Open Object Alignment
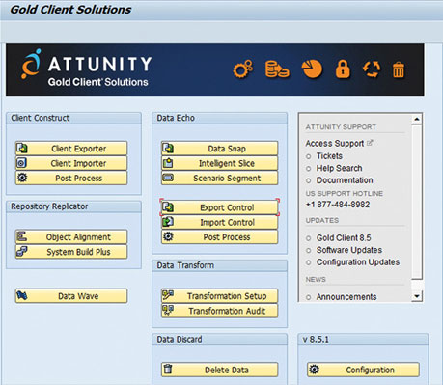This screenshot has width=443, height=385. [x=71, y=237]
